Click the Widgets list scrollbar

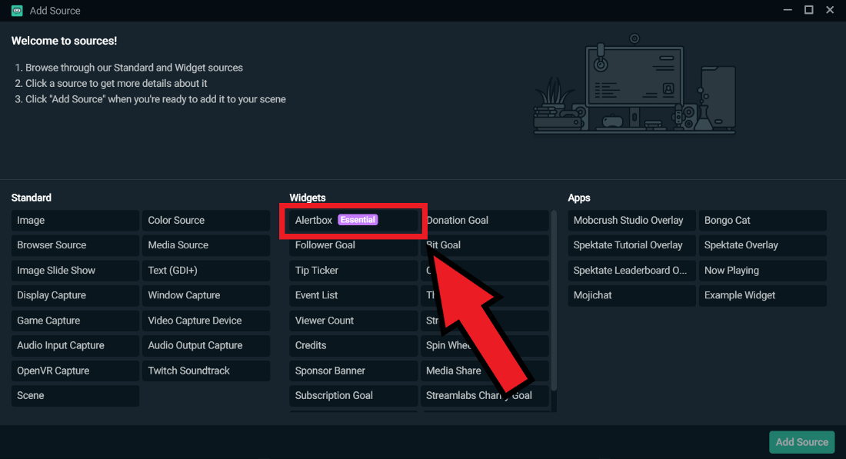(554, 301)
